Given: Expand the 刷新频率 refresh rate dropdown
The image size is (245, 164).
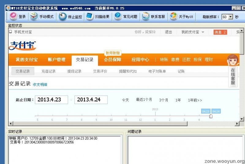Looking at the screenshot, I should (231, 17).
